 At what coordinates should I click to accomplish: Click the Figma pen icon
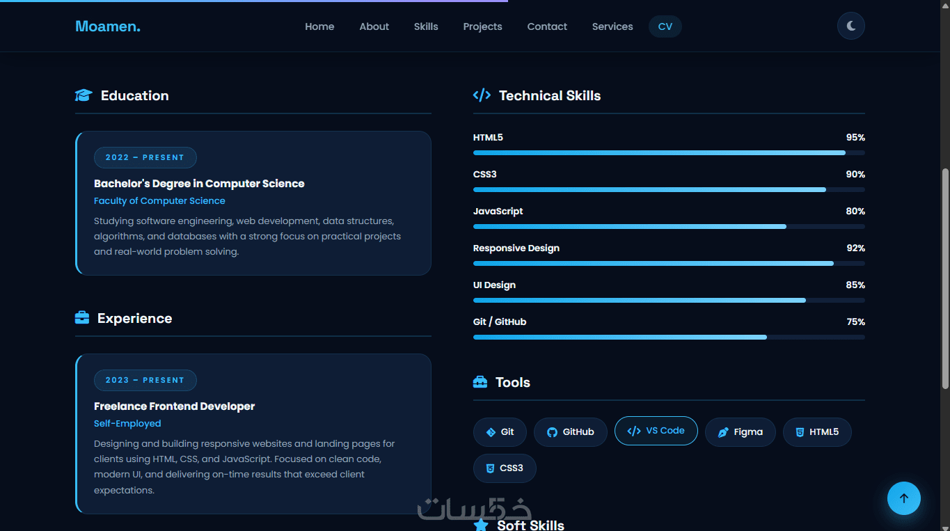[x=723, y=432]
